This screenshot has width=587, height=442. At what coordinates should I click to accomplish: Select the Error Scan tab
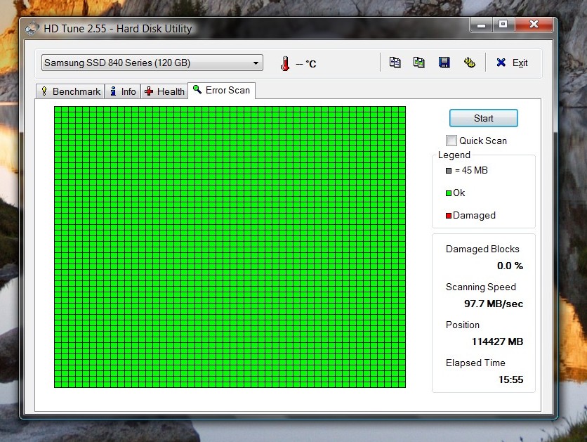point(222,90)
